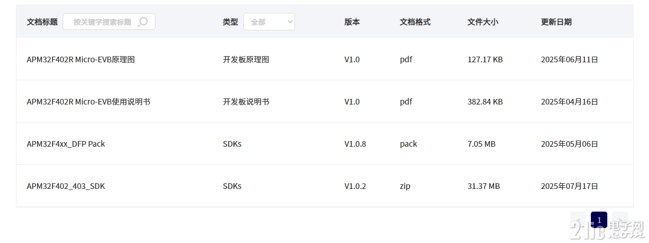Click file size 127.17 KB
The height and width of the screenshot is (243, 649).
[485, 60]
